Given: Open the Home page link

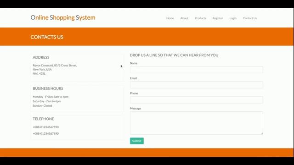Looking at the screenshot, I should pos(170,18).
